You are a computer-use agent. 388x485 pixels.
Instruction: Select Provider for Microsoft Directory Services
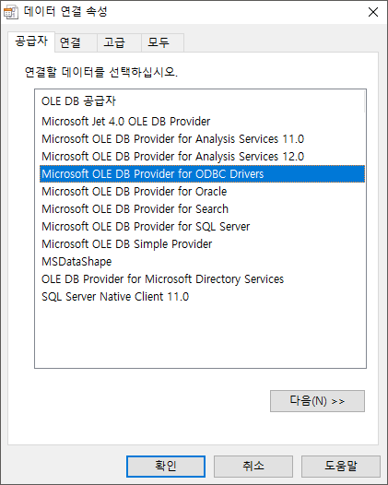[202, 279]
